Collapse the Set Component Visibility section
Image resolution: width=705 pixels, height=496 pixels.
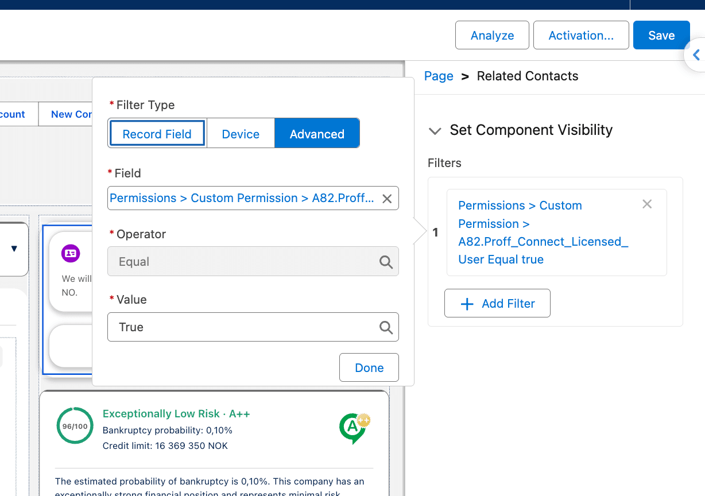pyautogui.click(x=435, y=131)
